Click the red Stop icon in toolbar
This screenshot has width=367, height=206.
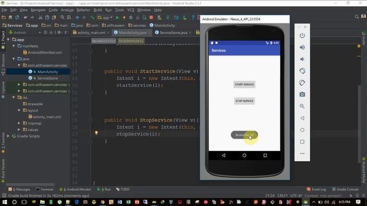click(151, 18)
